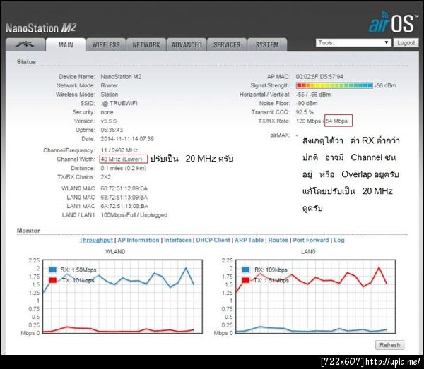Click the blue RX legend swatch in LAN0 graph

click(245, 270)
